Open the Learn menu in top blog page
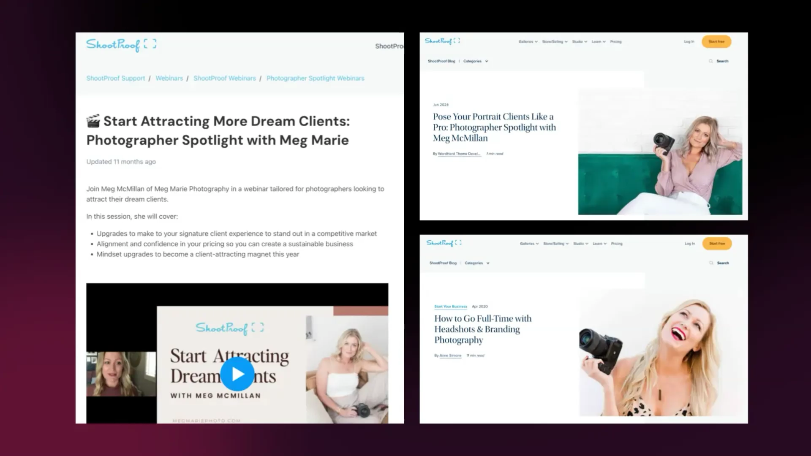The image size is (811, 456). coord(599,42)
